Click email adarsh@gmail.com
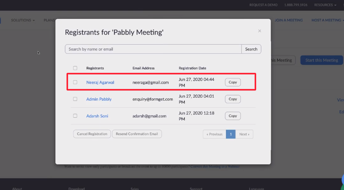This screenshot has width=344, height=190. [149, 116]
